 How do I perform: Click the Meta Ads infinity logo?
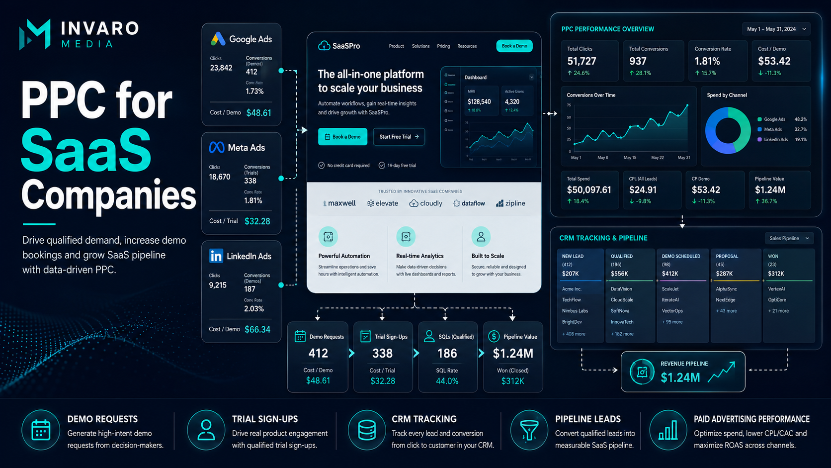216,148
